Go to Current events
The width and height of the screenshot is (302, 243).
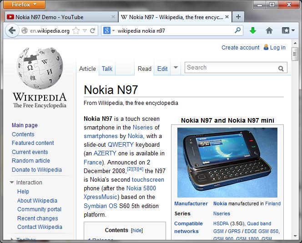click(30, 152)
